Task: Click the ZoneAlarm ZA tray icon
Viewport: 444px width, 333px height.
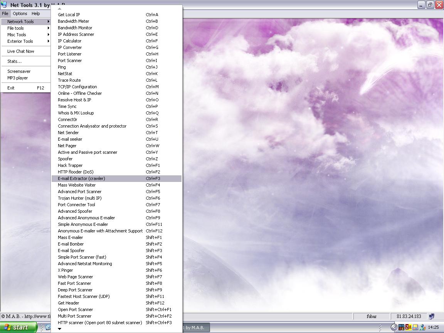Action: (409, 327)
